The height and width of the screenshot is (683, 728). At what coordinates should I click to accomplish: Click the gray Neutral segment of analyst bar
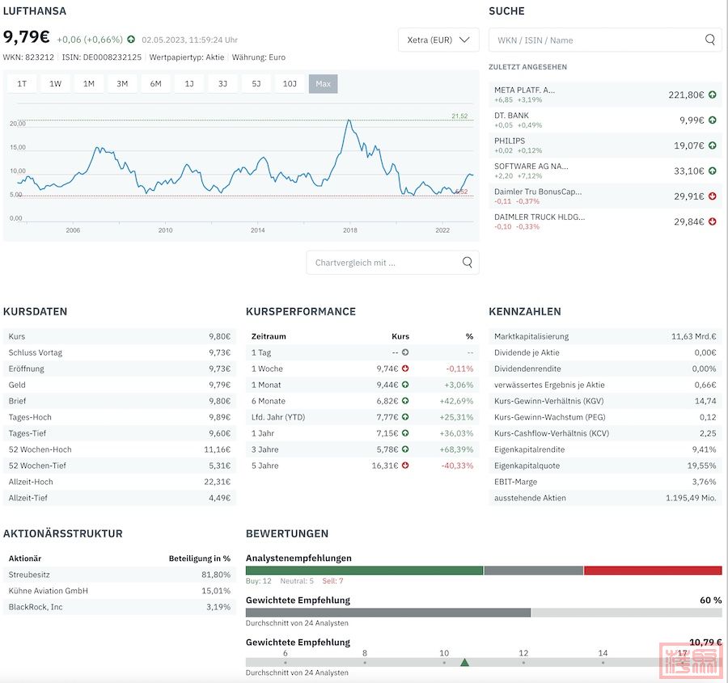tap(534, 571)
